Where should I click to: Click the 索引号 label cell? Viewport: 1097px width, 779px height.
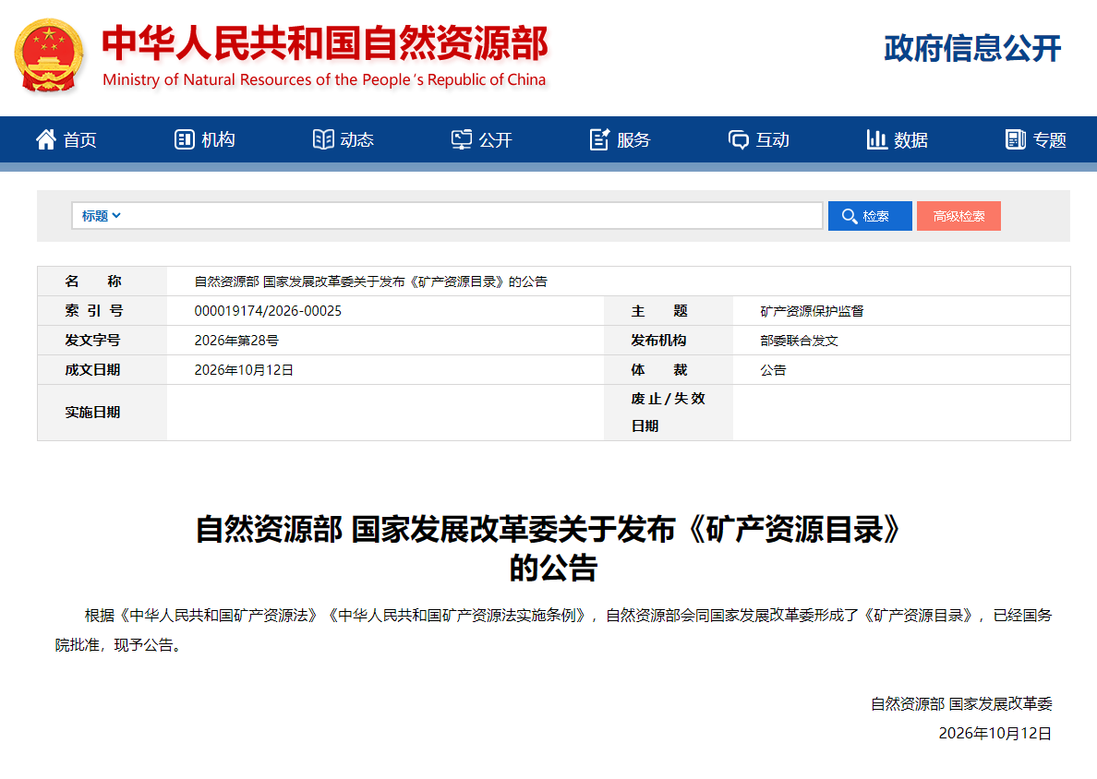tap(102, 311)
